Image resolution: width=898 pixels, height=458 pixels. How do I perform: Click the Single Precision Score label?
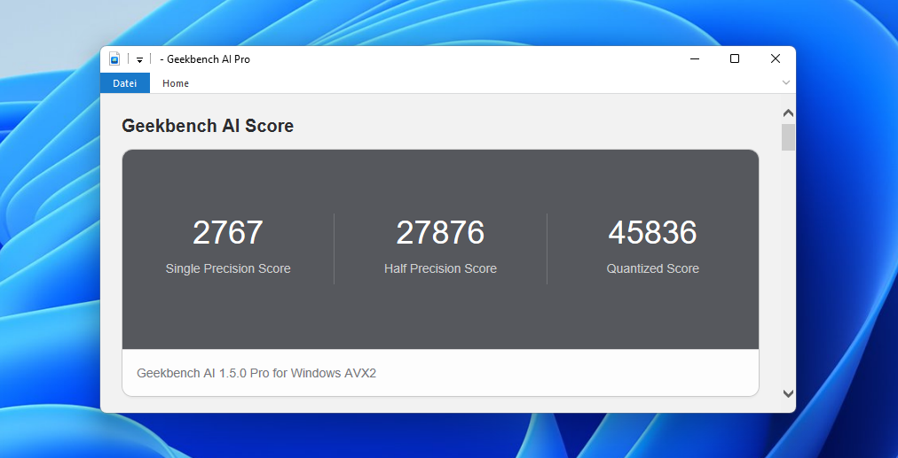[228, 268]
